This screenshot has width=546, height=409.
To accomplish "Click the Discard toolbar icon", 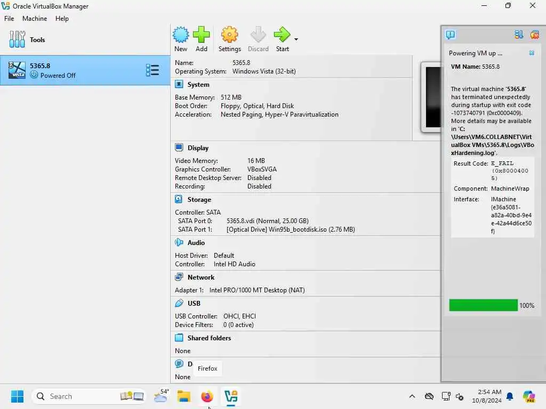I will click(258, 35).
